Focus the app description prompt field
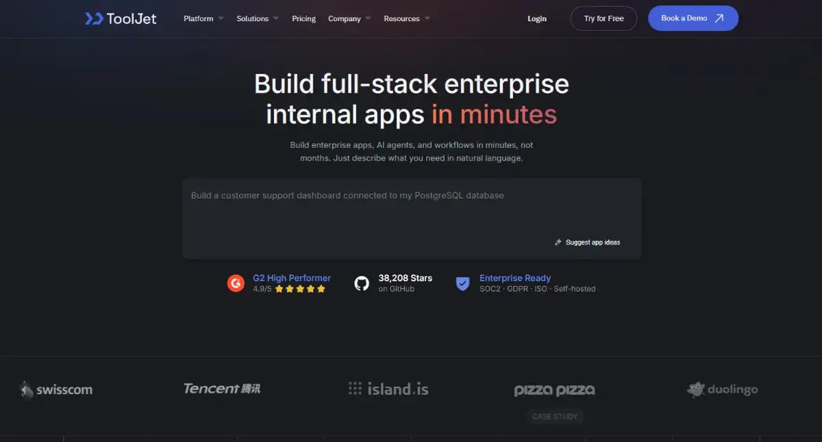The image size is (822, 442). tap(412, 218)
